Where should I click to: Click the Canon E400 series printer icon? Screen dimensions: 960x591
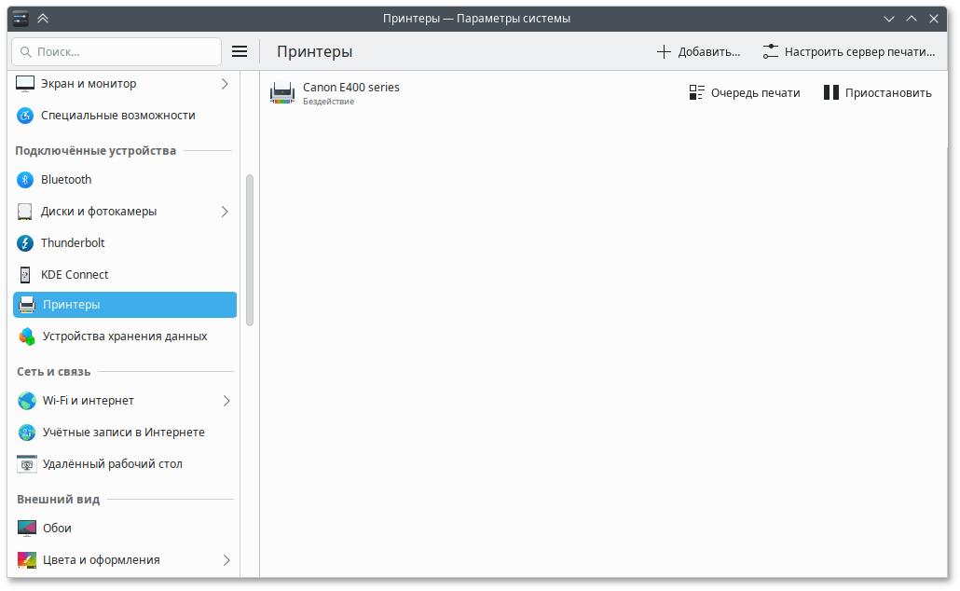(282, 92)
